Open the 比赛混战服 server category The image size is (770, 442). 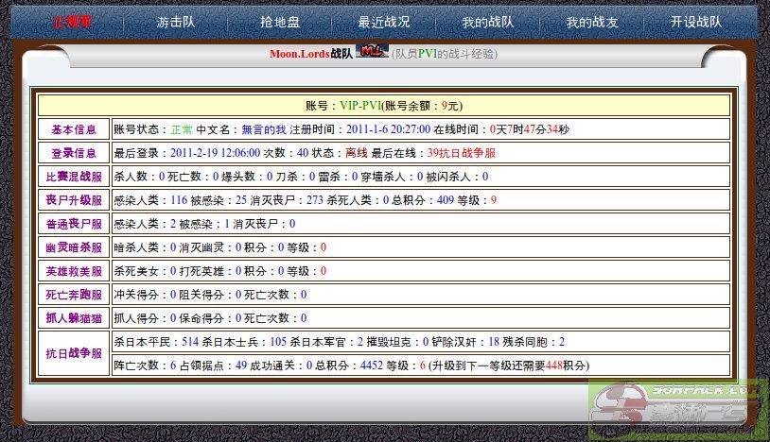(74, 177)
